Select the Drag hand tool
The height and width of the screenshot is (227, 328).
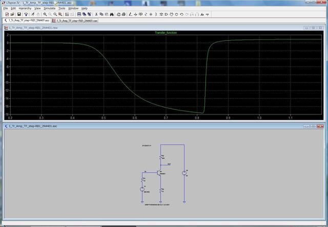coord(177,14)
